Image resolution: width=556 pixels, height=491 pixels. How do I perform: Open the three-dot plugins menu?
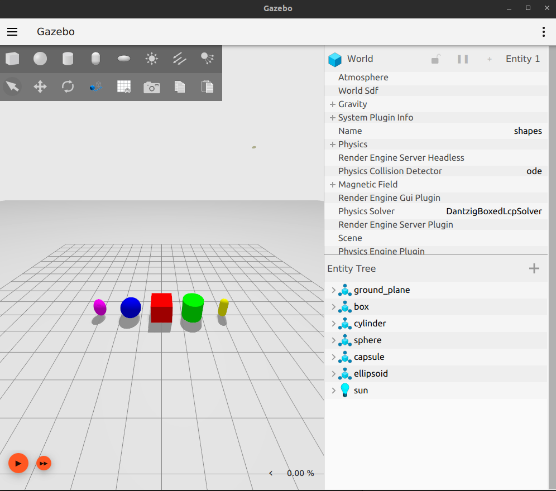544,32
